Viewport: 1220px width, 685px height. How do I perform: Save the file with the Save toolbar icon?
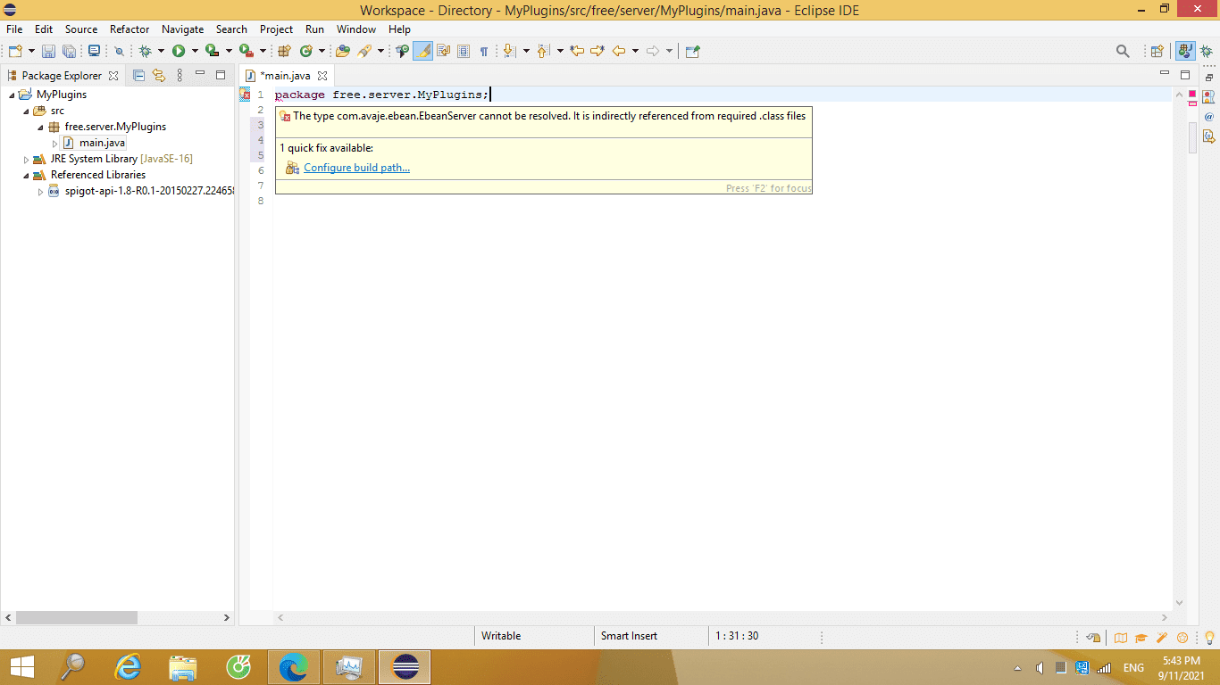coord(48,52)
